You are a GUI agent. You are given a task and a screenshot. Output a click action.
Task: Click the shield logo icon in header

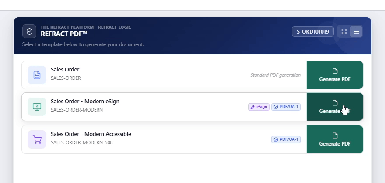coord(29,31)
